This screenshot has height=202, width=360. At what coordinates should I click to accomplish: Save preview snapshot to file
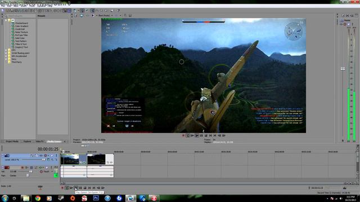click(x=130, y=16)
